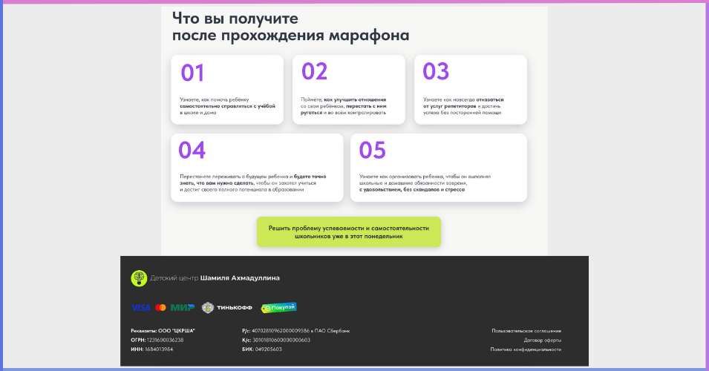The height and width of the screenshot is (371, 709).
Task: Select the card numbered 02
Action: 349,90
